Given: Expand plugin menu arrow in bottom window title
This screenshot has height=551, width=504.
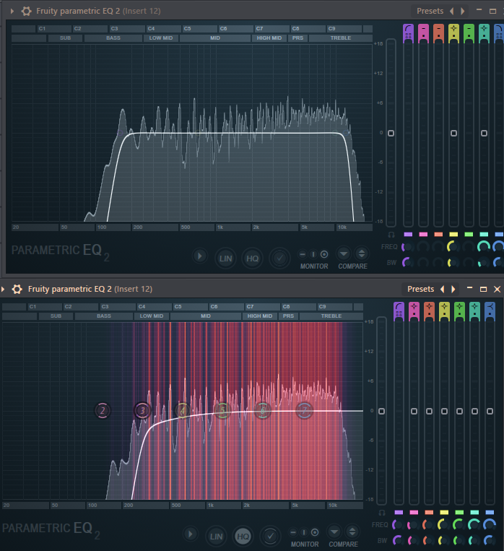Looking at the screenshot, I should (3, 289).
